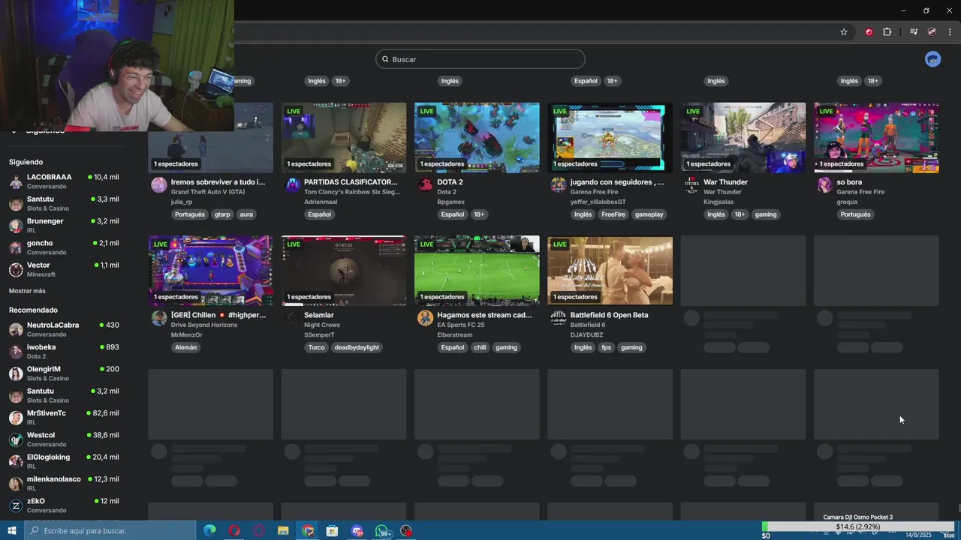The width and height of the screenshot is (961, 540).
Task: Select the aura tag
Action: (x=246, y=214)
